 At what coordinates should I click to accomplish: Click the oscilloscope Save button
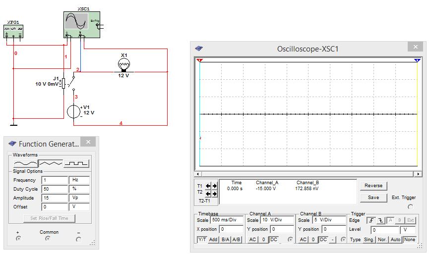point(373,198)
